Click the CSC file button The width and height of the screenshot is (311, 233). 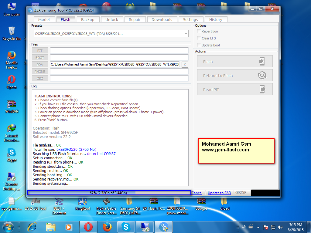pyautogui.click(x=40, y=79)
